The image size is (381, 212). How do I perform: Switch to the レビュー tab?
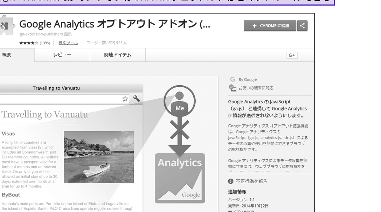point(62,55)
